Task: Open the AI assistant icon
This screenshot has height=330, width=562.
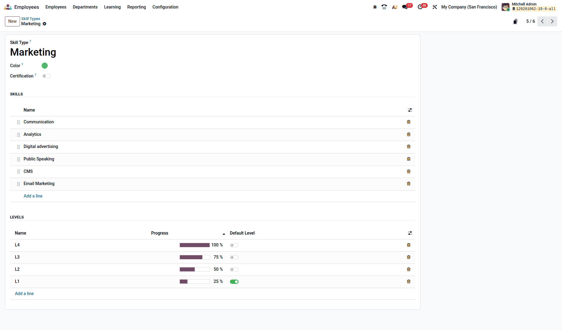Action: tap(395, 7)
